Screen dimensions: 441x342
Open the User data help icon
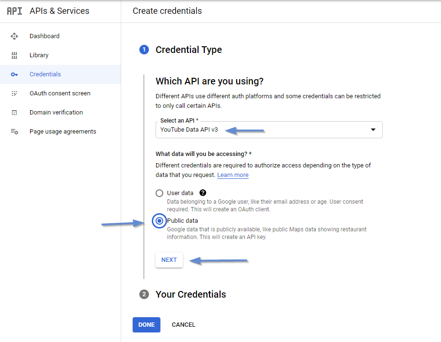click(x=203, y=193)
